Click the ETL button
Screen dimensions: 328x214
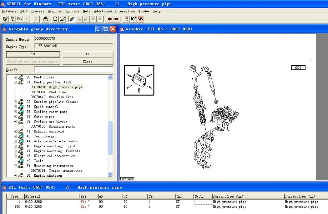point(33,54)
